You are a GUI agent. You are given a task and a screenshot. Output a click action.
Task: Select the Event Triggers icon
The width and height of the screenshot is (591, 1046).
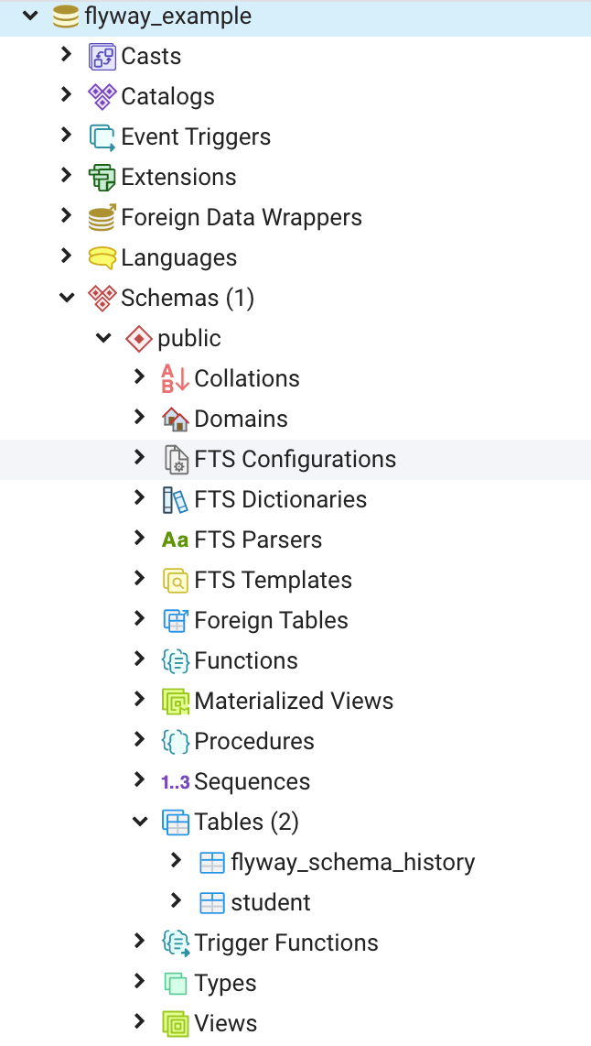102,136
